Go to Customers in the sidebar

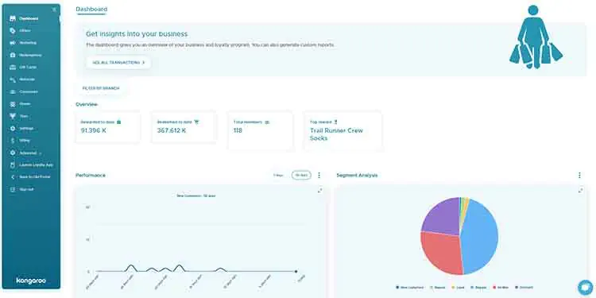28,91
